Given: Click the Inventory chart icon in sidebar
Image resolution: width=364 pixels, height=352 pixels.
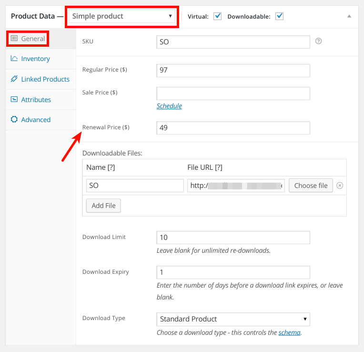Looking at the screenshot, I should [x=14, y=59].
